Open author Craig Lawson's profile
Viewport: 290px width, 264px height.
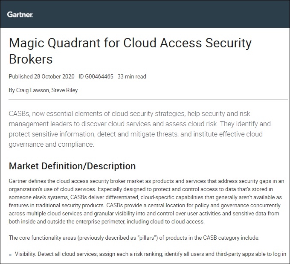[x=32, y=90]
